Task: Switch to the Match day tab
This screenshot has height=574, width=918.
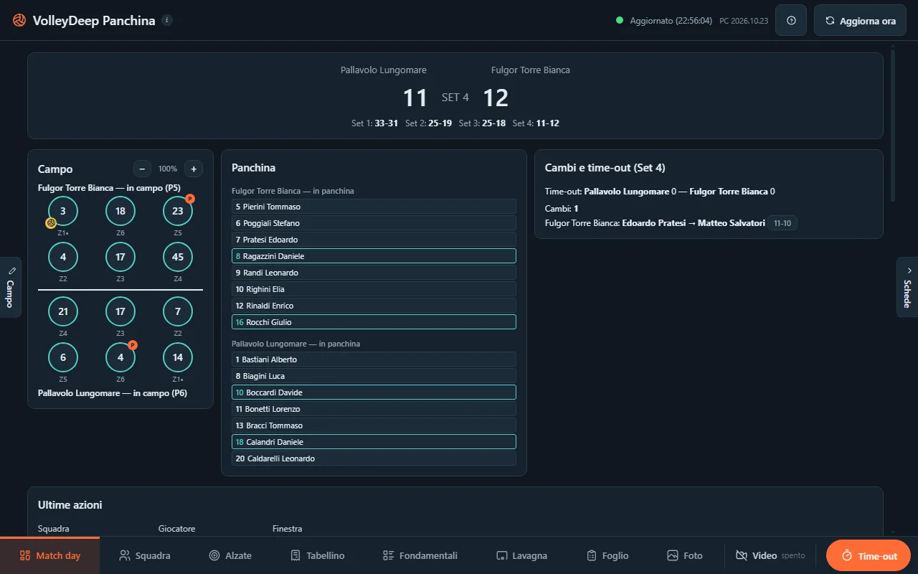Action: [x=49, y=555]
